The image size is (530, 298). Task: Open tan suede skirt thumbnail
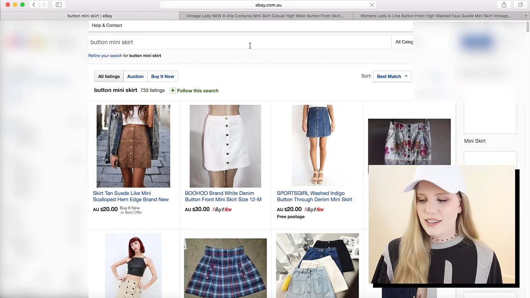point(133,146)
